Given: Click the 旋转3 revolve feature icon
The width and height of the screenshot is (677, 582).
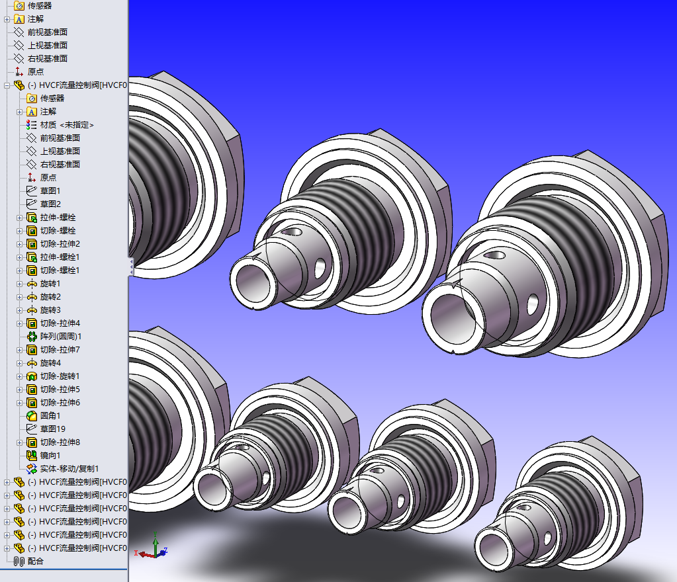Looking at the screenshot, I should point(32,310).
